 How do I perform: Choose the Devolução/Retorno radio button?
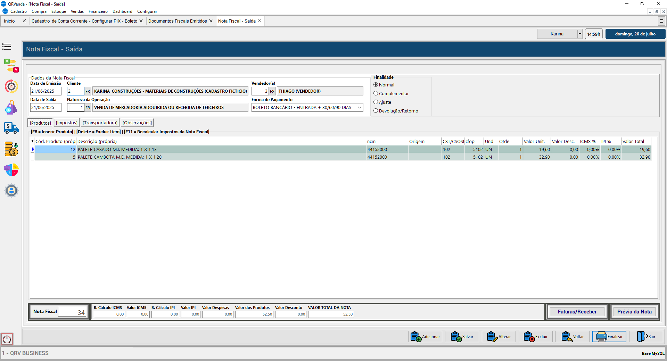point(376,111)
